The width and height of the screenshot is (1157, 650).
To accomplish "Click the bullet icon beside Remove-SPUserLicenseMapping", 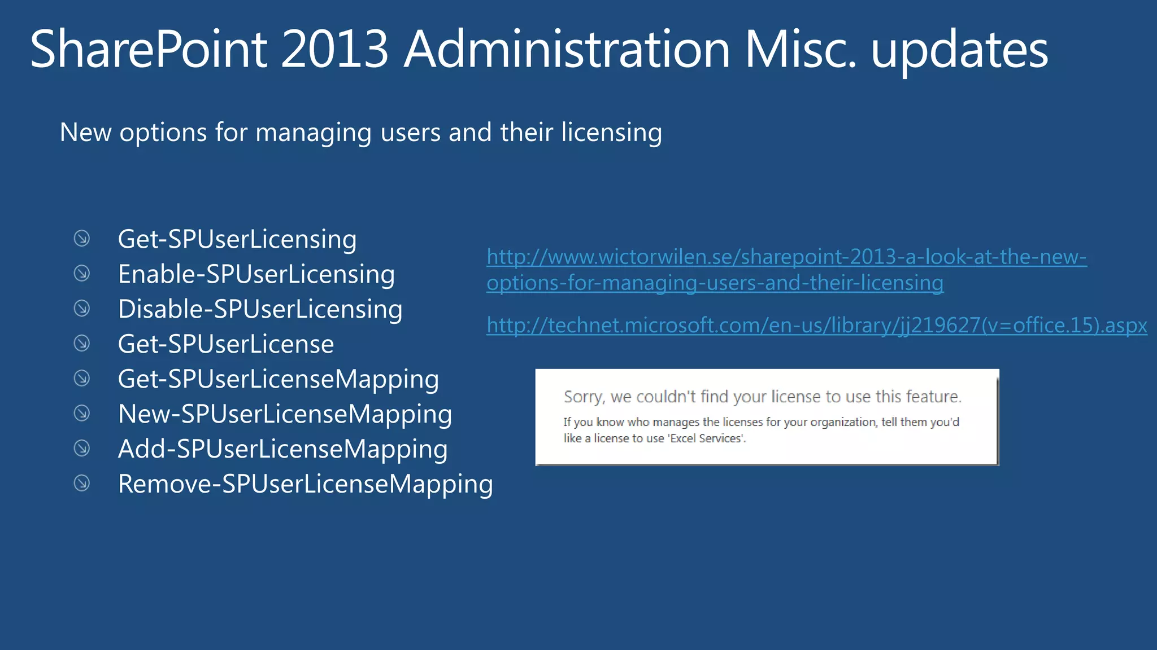I will point(82,484).
